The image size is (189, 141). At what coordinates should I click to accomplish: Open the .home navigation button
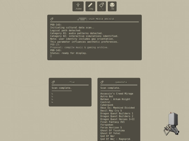click(x=78, y=6)
